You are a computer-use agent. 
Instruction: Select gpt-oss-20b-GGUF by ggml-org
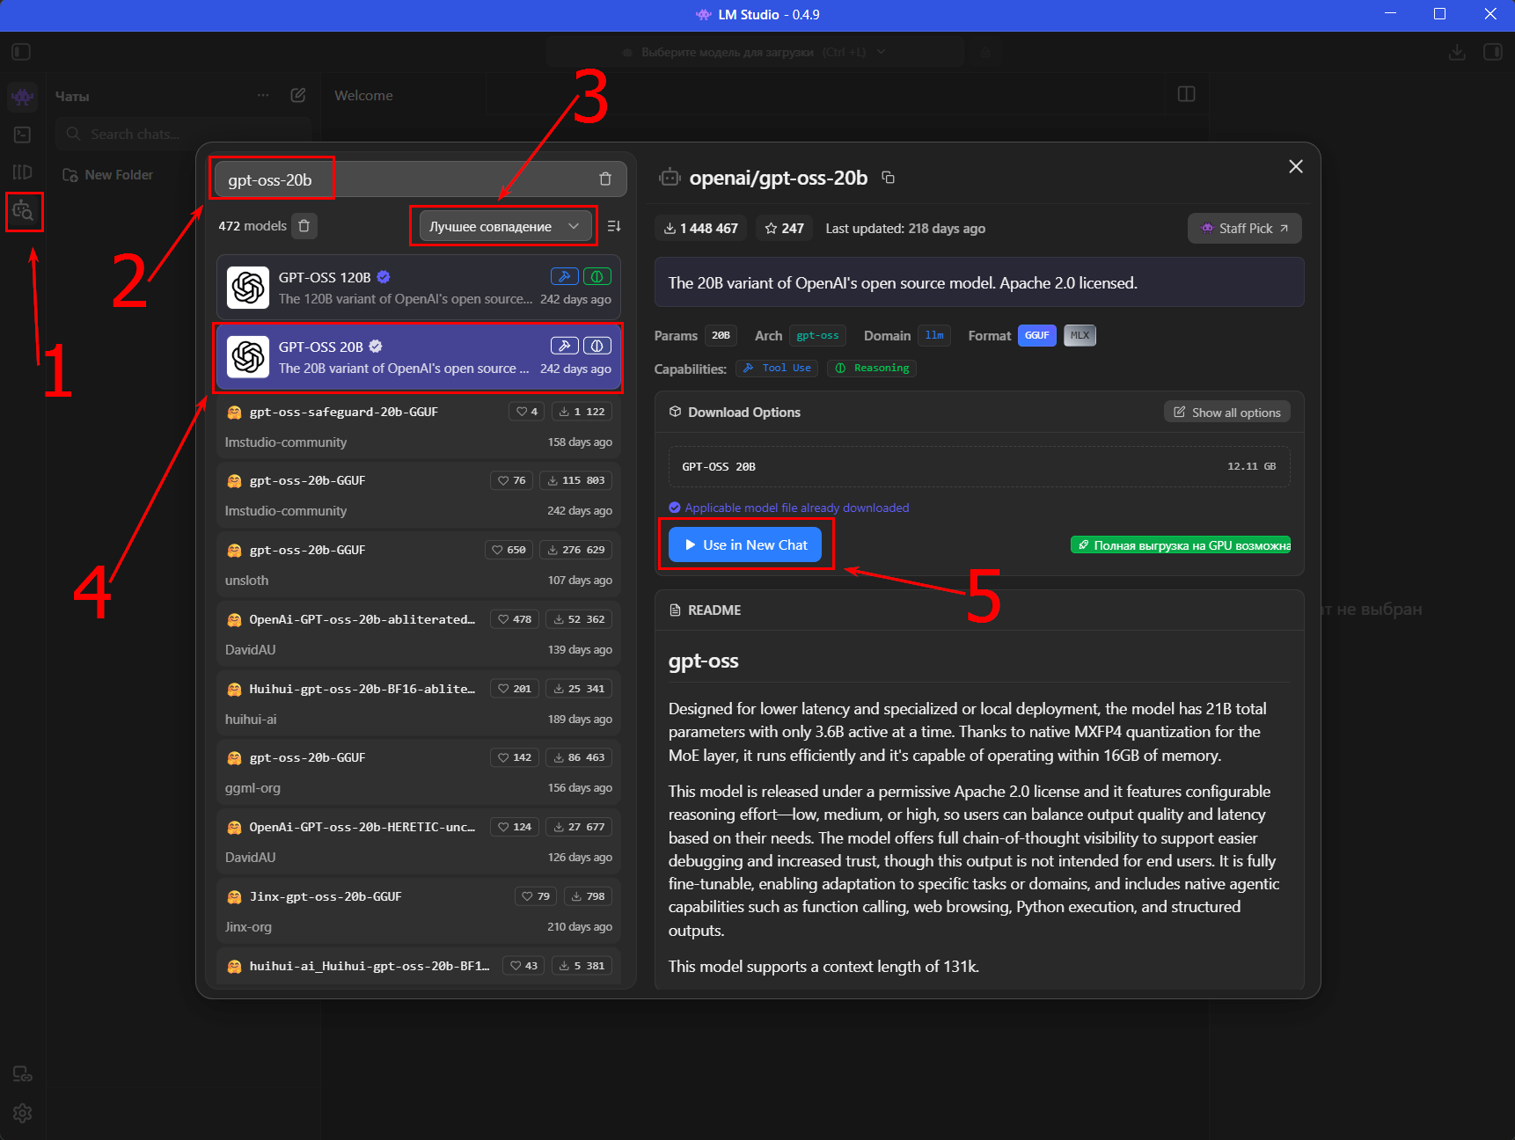coord(419,772)
